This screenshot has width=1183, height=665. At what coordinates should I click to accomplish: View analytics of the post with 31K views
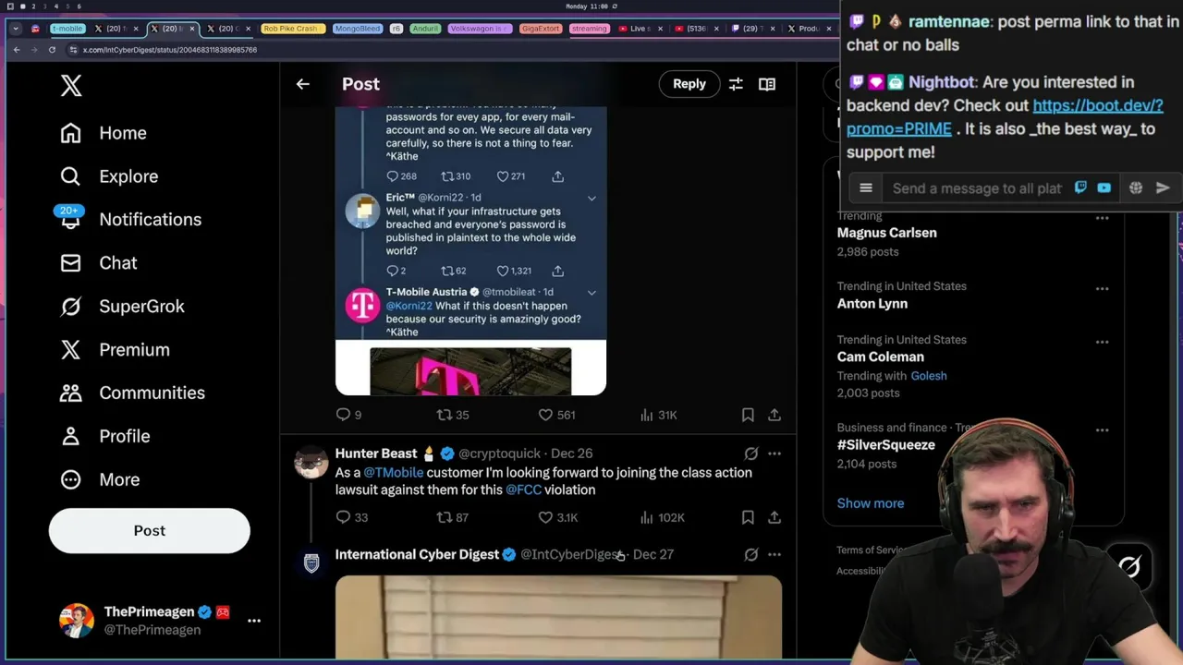click(x=660, y=416)
